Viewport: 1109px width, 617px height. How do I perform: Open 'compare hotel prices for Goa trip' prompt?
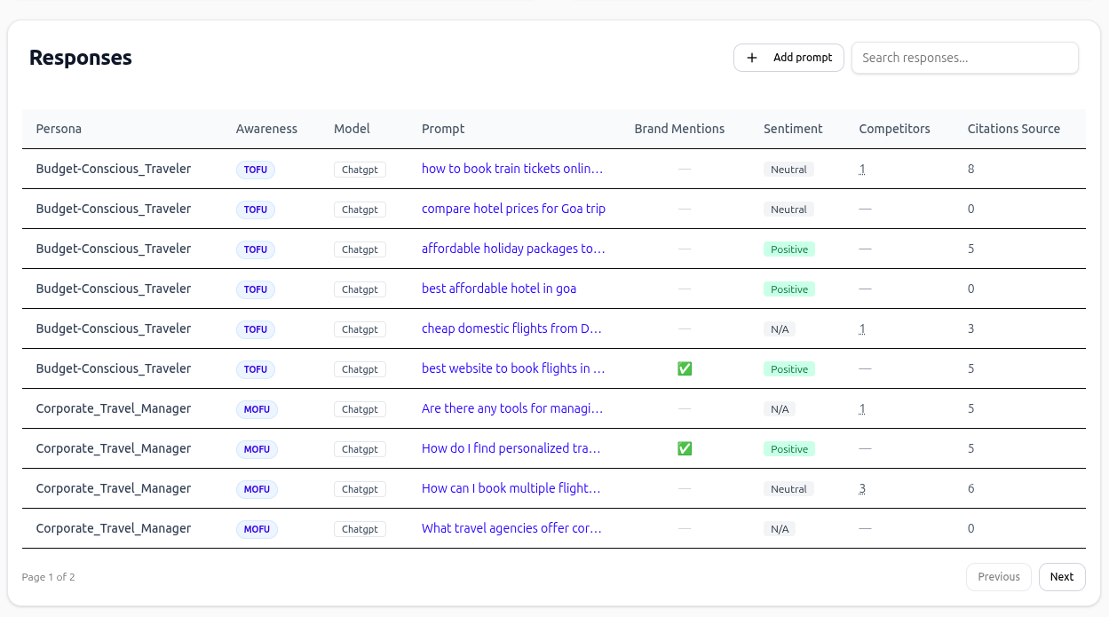(513, 209)
